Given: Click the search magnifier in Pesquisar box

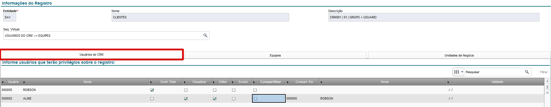Looking at the screenshot, I should (527, 72).
